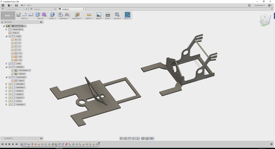The width and height of the screenshot is (275, 149).
Task: Open the MODEL workspace dropdown
Action: coord(8,16)
